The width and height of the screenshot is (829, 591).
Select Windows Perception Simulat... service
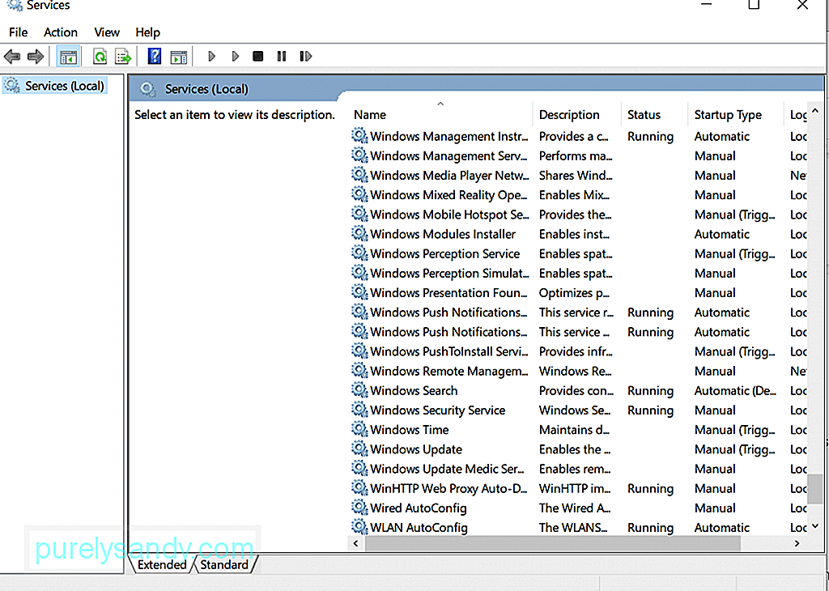(x=578, y=274)
